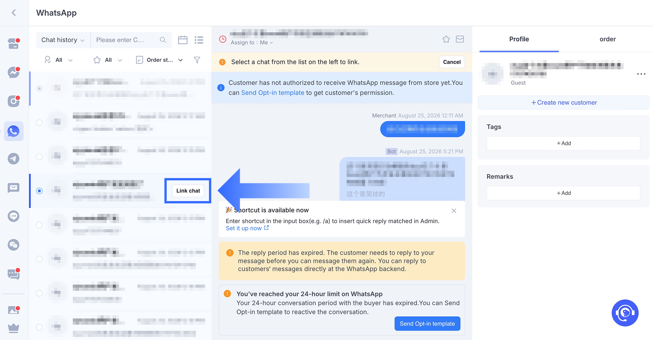Viewport: 653px width, 340px height.
Task: Click the Guest label under customer name
Action: click(x=518, y=83)
